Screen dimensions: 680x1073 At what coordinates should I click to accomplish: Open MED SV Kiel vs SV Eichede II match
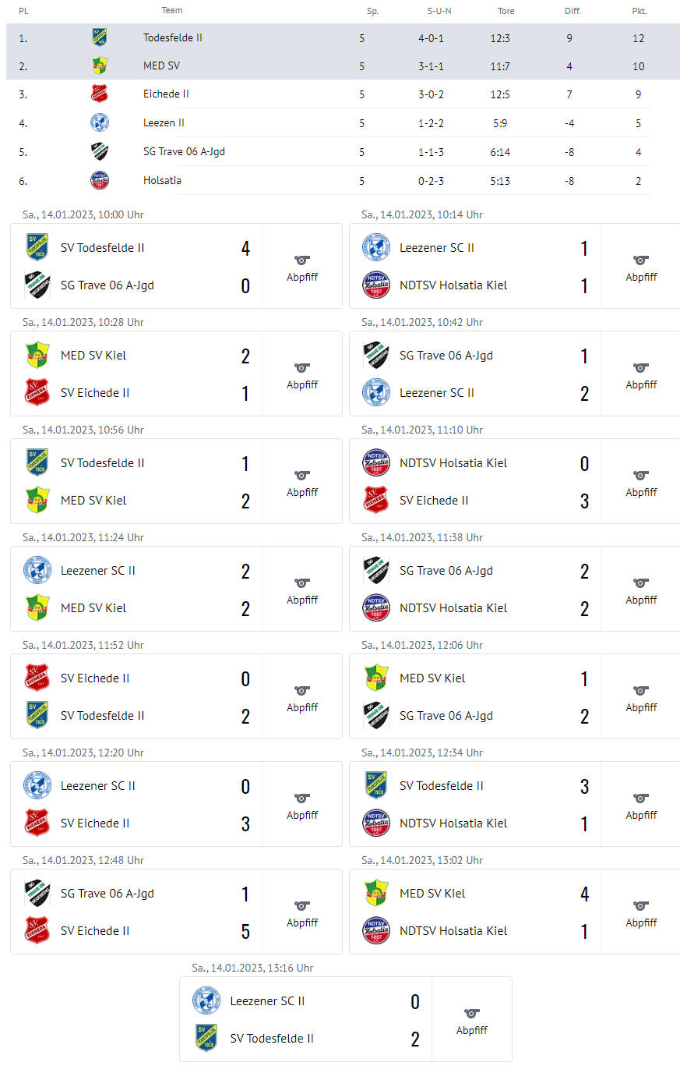pos(176,374)
